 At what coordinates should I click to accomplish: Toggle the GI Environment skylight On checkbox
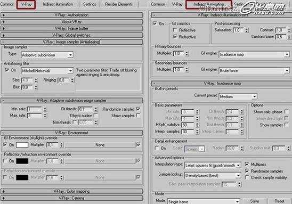click(x=5, y=145)
